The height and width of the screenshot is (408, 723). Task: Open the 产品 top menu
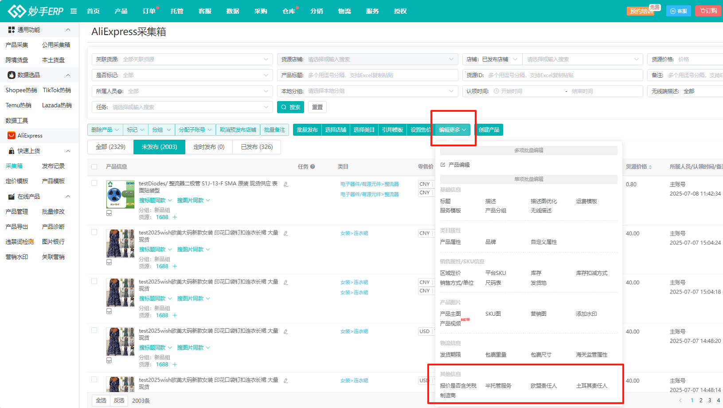(121, 11)
